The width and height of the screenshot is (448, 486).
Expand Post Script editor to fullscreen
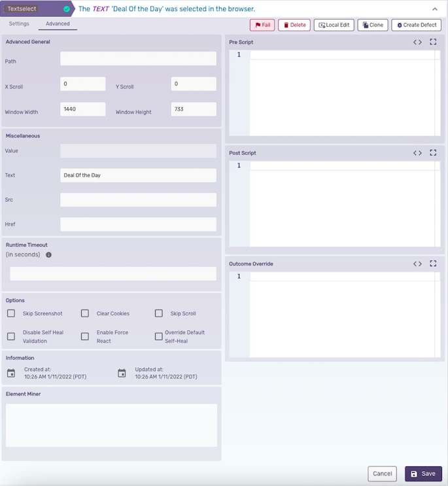[433, 152]
